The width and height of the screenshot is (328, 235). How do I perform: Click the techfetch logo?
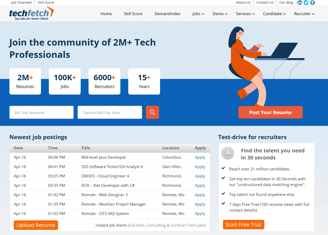point(31,14)
